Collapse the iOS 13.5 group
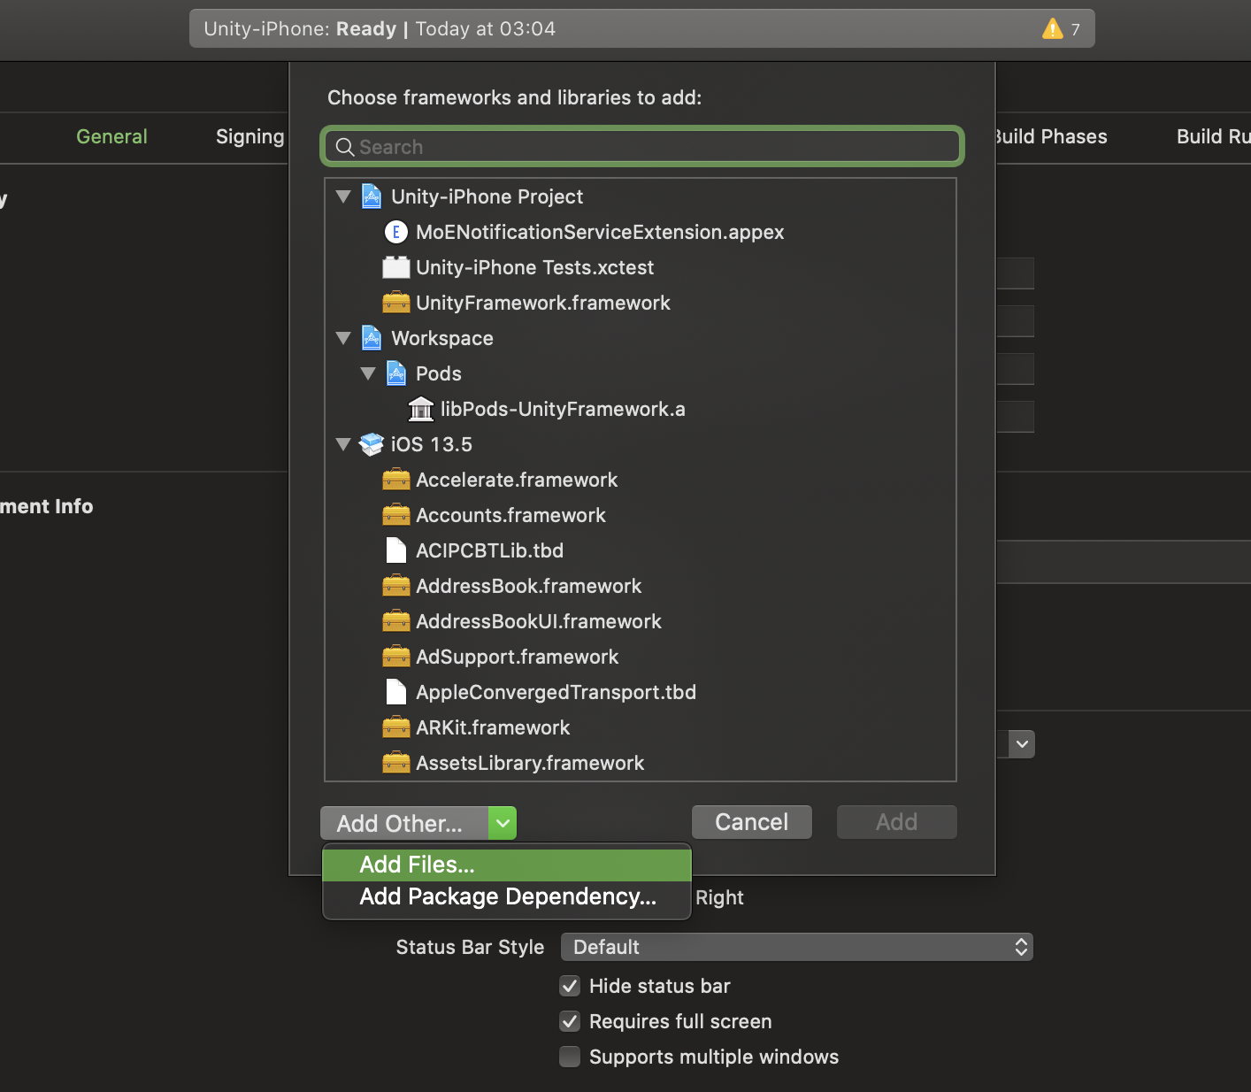 tap(343, 444)
